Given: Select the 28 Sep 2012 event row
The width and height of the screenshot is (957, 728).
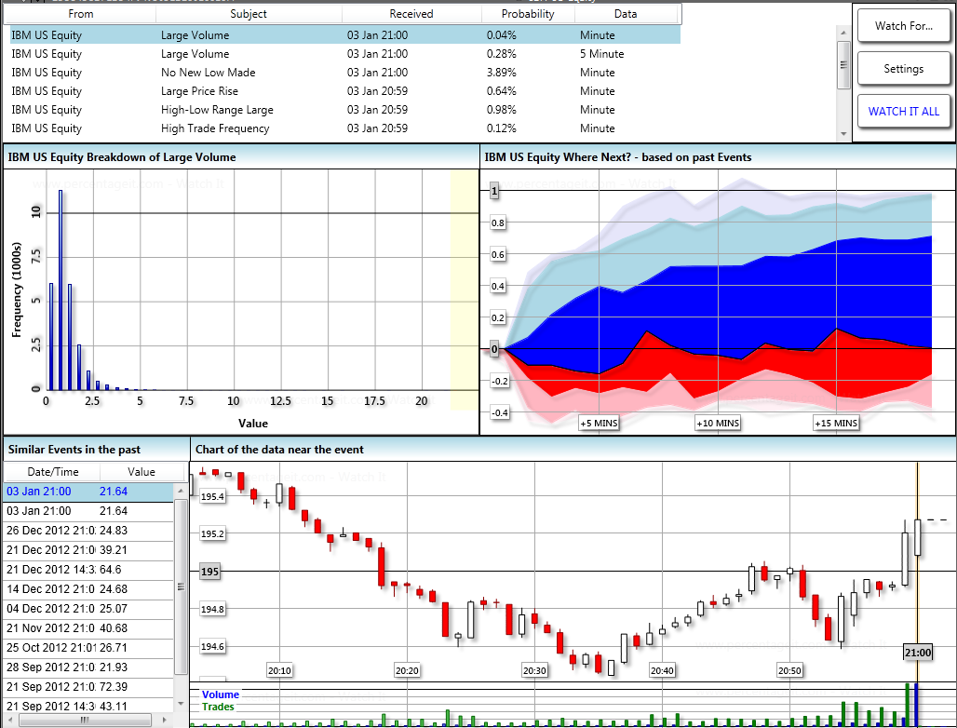Looking at the screenshot, I should click(89, 667).
